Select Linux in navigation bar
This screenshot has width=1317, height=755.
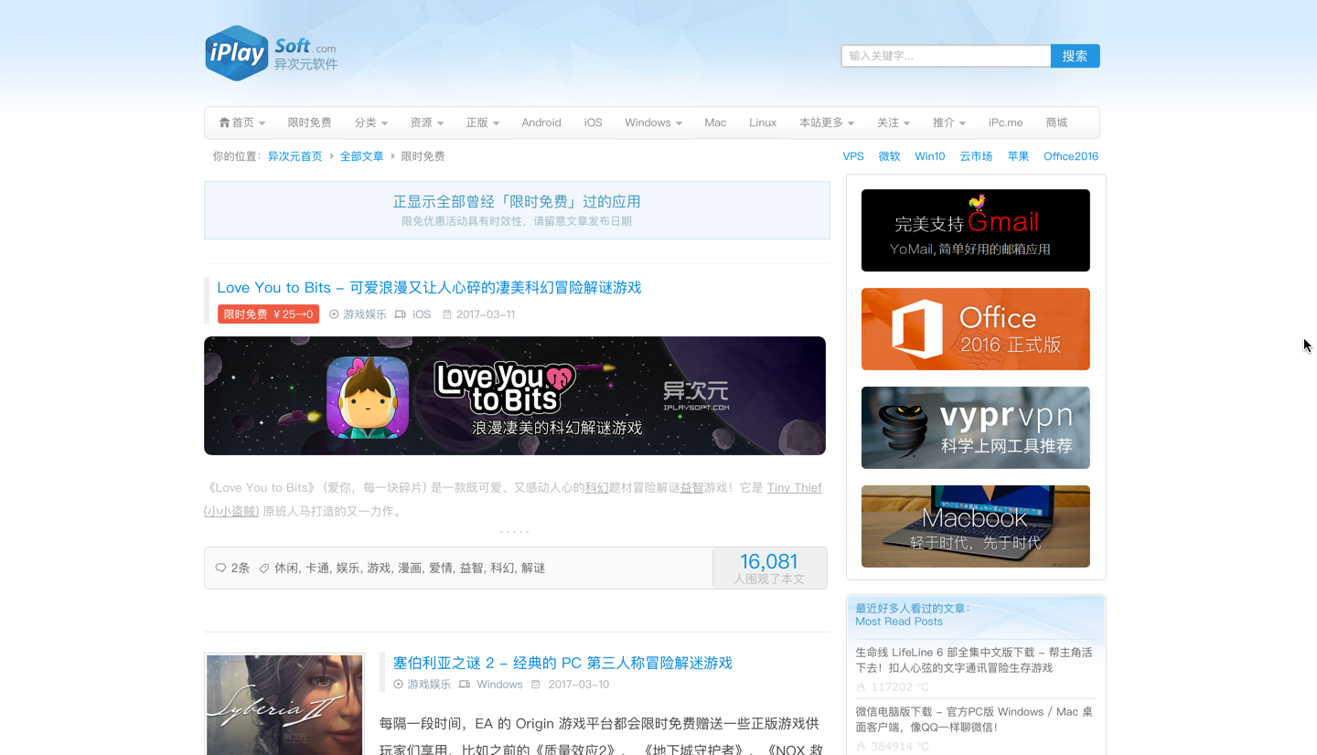click(x=763, y=122)
